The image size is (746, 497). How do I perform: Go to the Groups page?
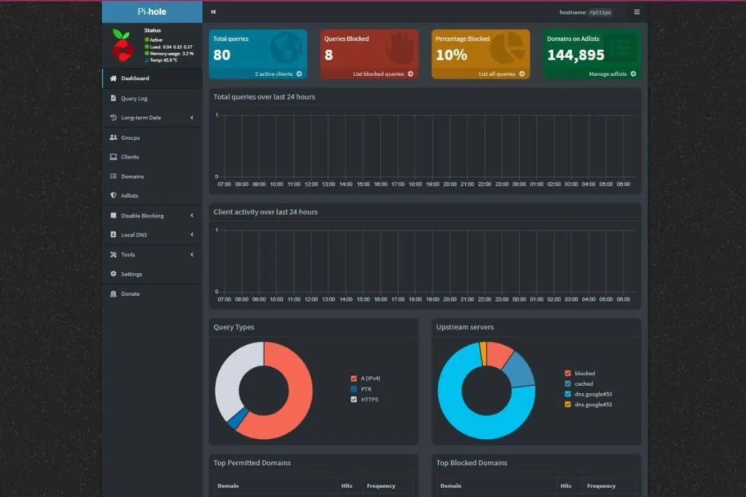click(x=130, y=137)
